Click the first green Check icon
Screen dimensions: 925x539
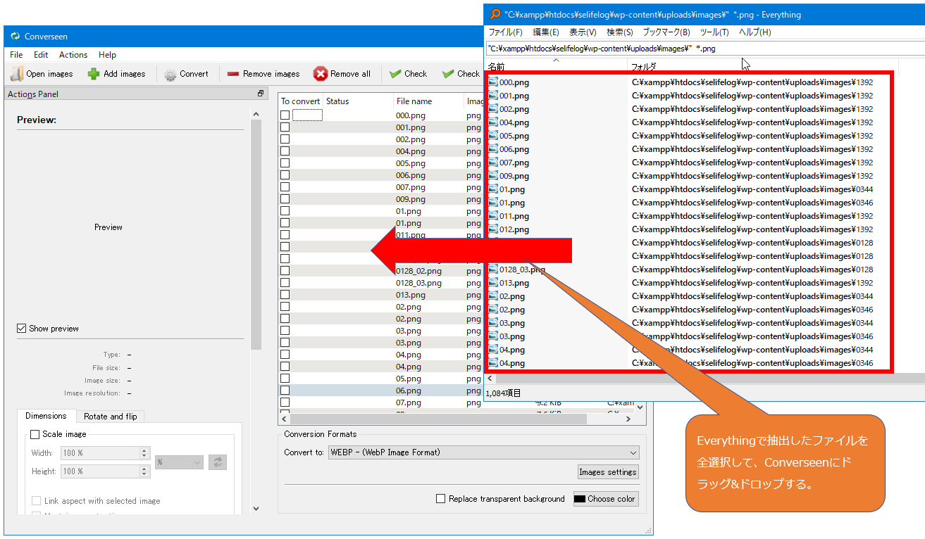(395, 74)
